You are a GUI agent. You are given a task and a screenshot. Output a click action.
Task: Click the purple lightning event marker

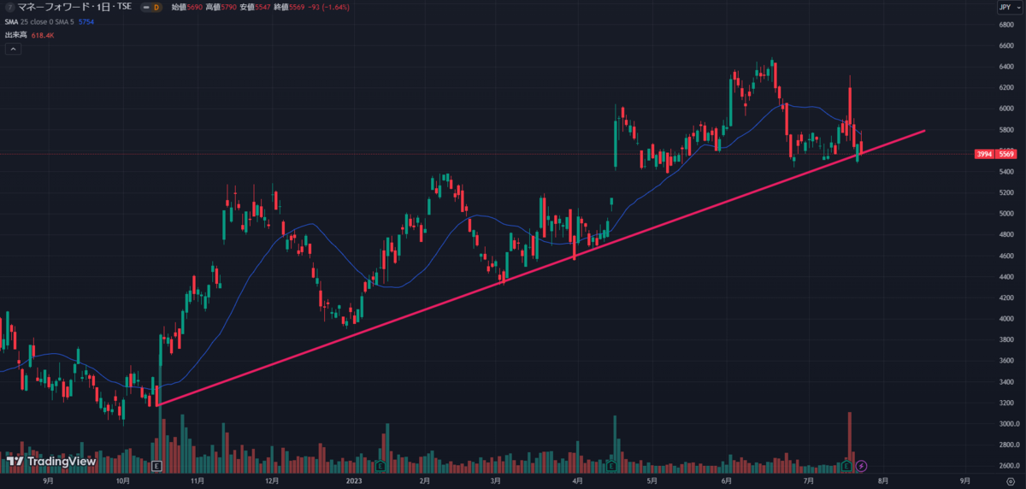[x=861, y=466]
